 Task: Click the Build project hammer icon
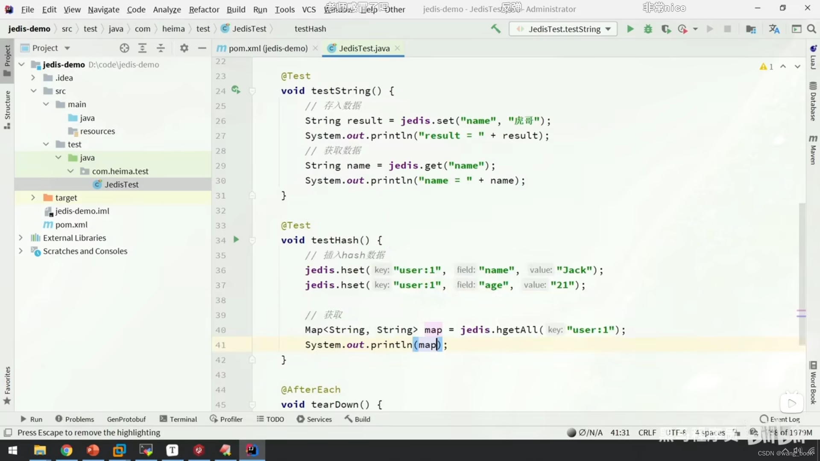coord(495,29)
